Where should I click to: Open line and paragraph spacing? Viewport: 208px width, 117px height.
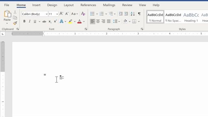[x=115, y=21]
